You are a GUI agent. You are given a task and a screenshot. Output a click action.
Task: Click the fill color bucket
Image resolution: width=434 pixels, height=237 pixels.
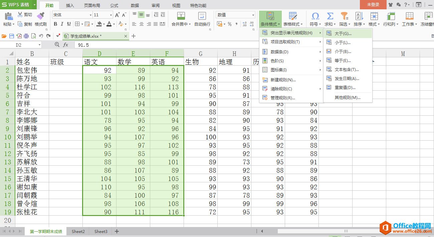click(x=99, y=24)
